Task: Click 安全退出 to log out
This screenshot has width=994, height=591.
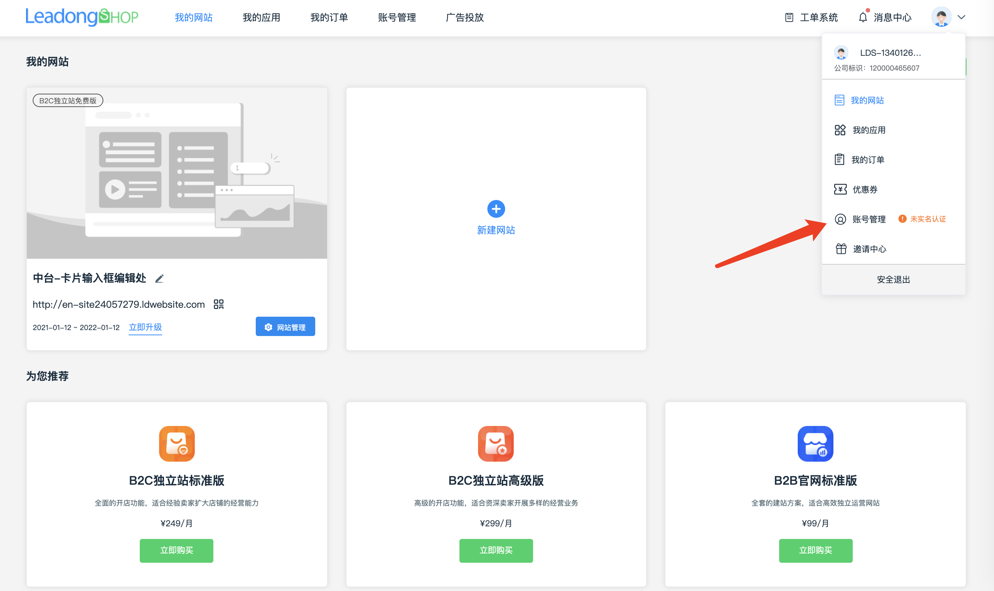Action: point(893,280)
